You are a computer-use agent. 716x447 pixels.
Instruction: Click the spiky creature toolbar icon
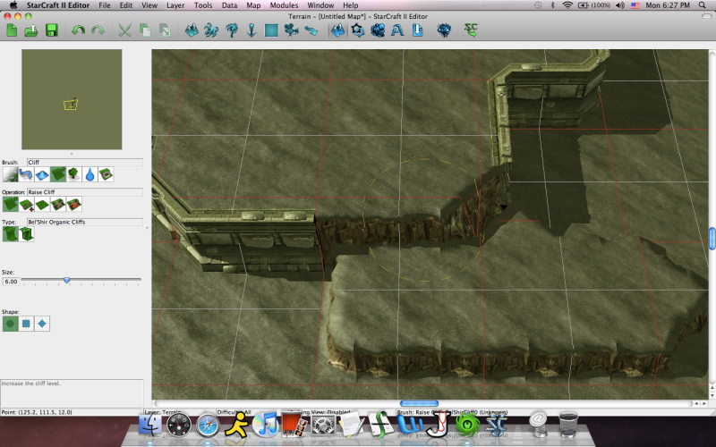click(x=444, y=30)
